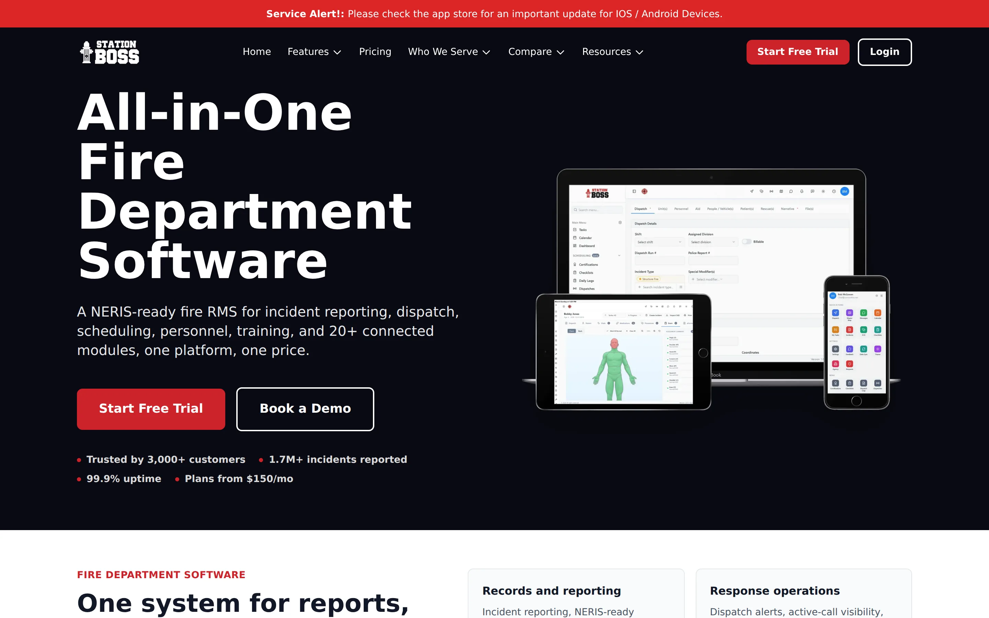Click the BM avatar in laptop mockup
The width and height of the screenshot is (989, 618).
click(845, 192)
